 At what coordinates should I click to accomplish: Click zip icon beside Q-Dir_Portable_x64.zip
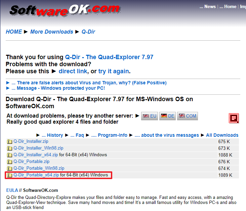pyautogui.click(x=9, y=175)
